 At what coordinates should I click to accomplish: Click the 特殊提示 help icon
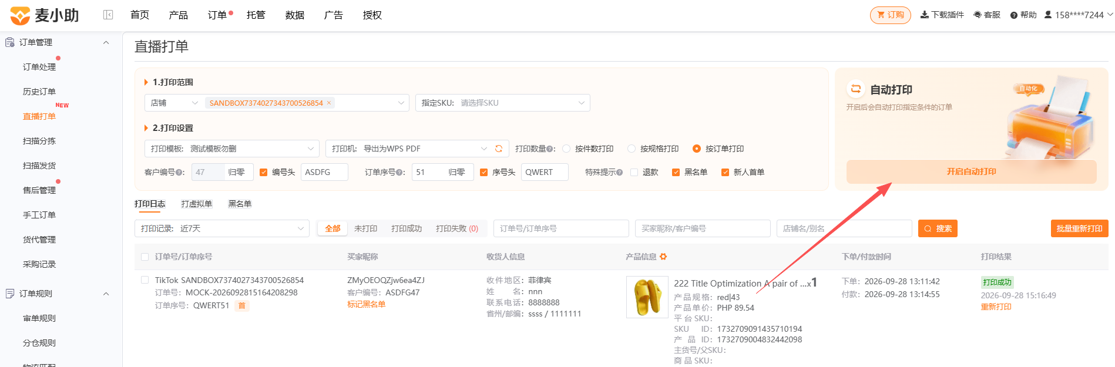620,173
